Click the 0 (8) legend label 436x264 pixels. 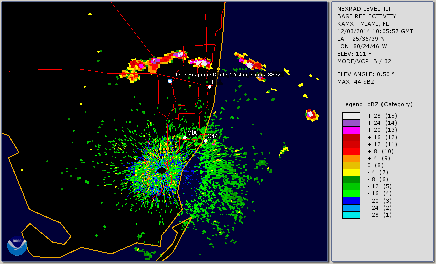[375, 165]
